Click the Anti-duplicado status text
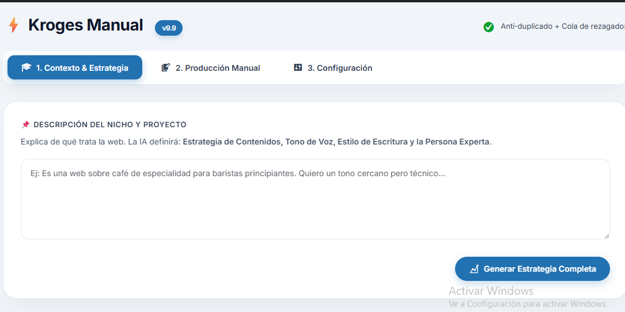 pos(562,26)
